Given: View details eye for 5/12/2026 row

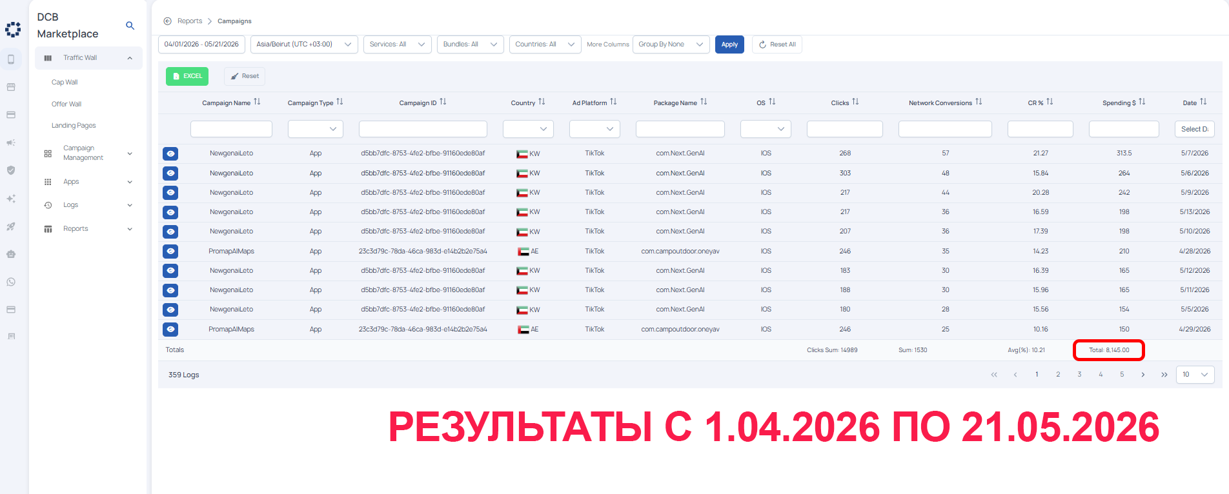Looking at the screenshot, I should [170, 271].
